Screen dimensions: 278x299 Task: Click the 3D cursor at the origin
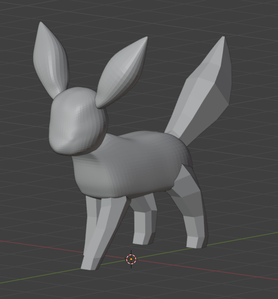pos(131,259)
